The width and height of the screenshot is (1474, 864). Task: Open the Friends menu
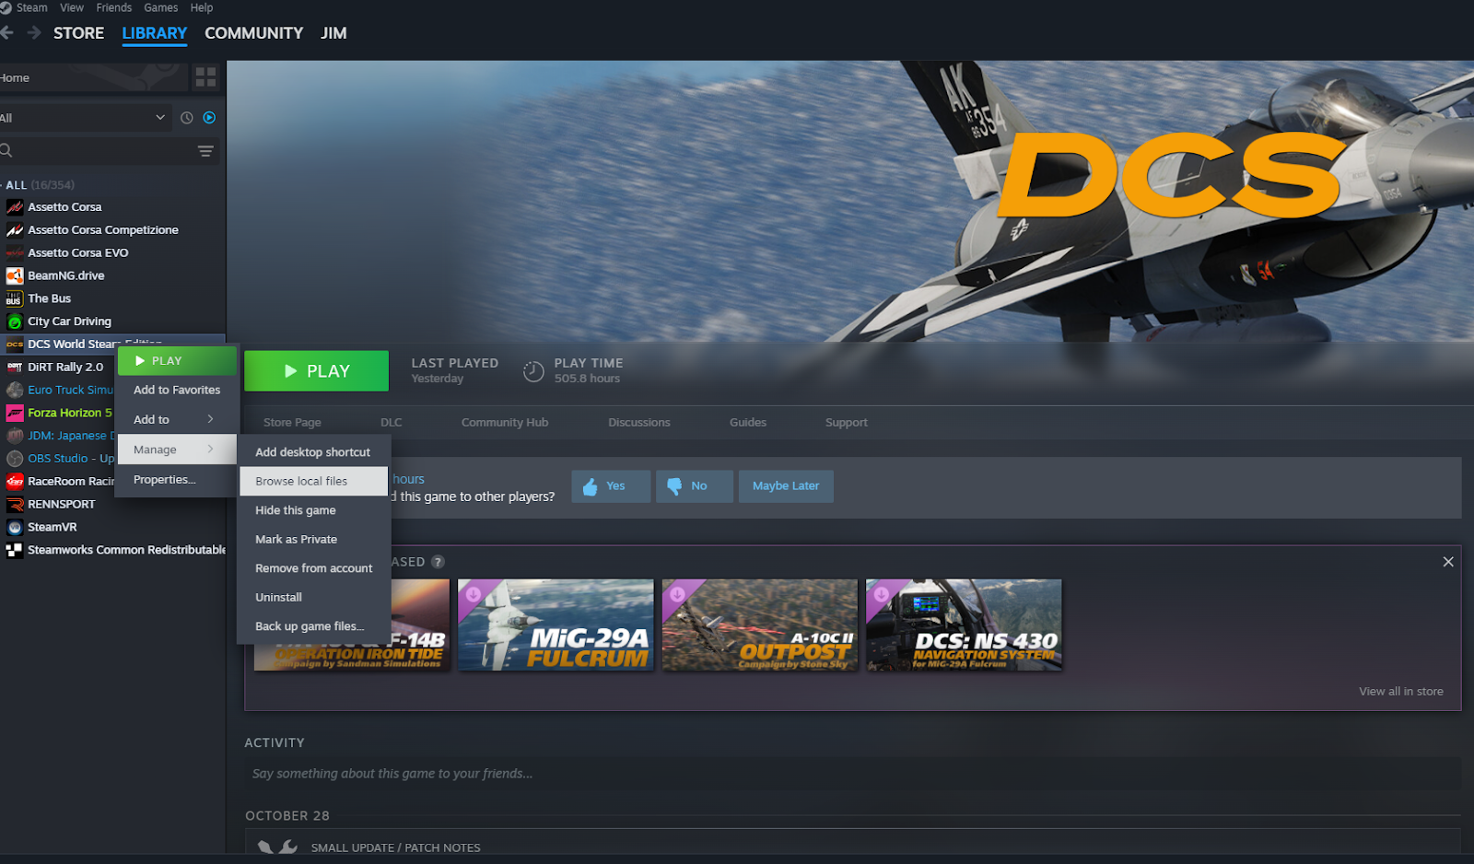(114, 7)
